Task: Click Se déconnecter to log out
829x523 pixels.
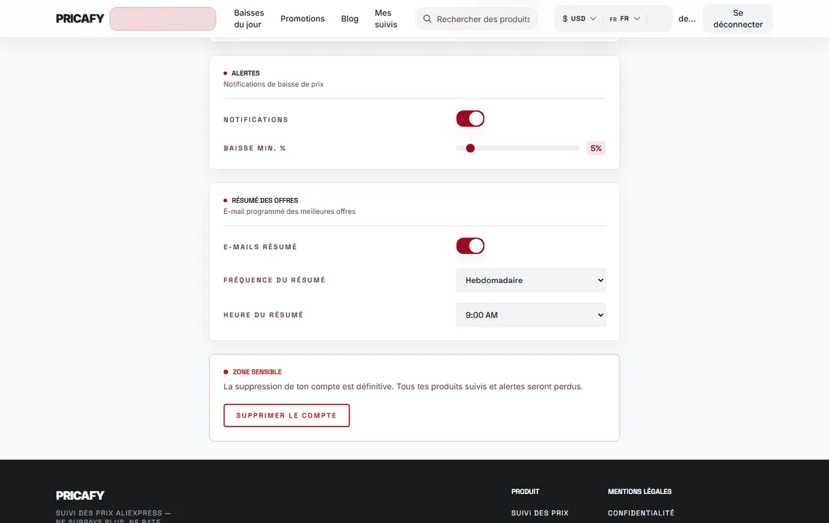Action: pyautogui.click(x=738, y=19)
